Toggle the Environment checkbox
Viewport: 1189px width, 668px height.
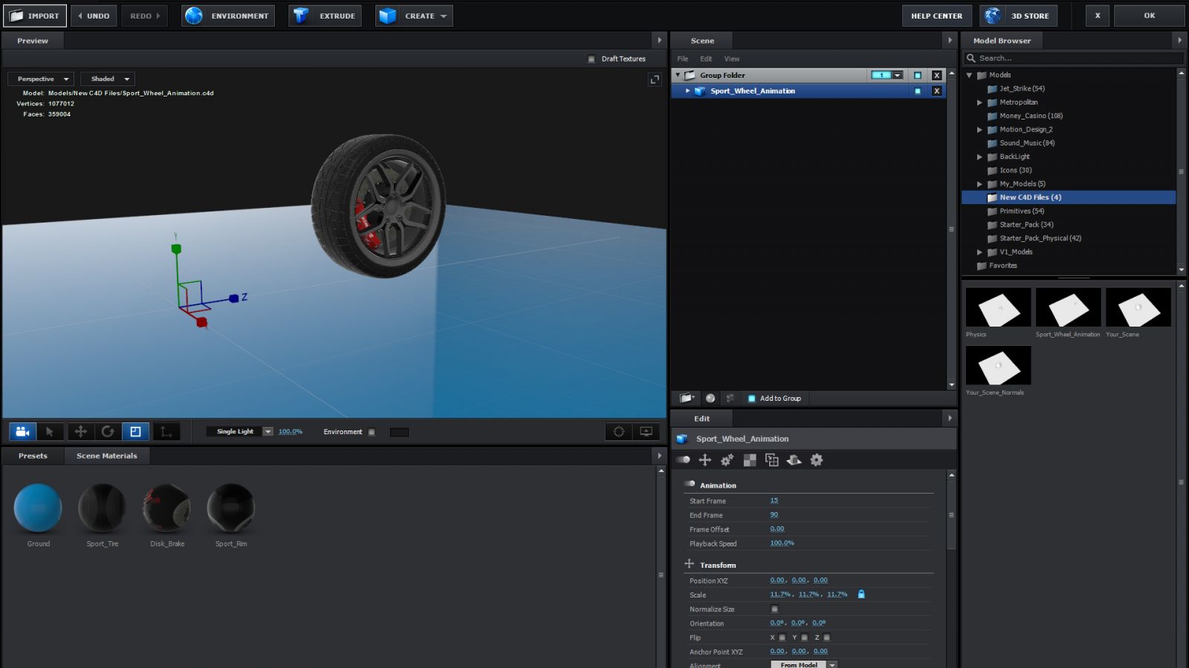[x=372, y=432]
